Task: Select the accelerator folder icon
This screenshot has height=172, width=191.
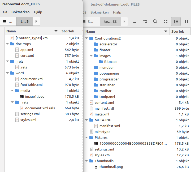Action: click(96, 44)
